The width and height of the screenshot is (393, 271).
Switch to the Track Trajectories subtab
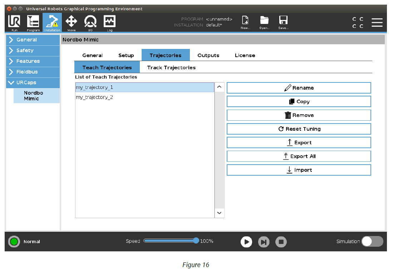click(x=171, y=67)
